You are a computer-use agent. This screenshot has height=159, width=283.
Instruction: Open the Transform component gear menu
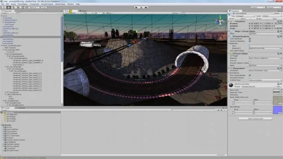pyautogui.click(x=281, y=21)
